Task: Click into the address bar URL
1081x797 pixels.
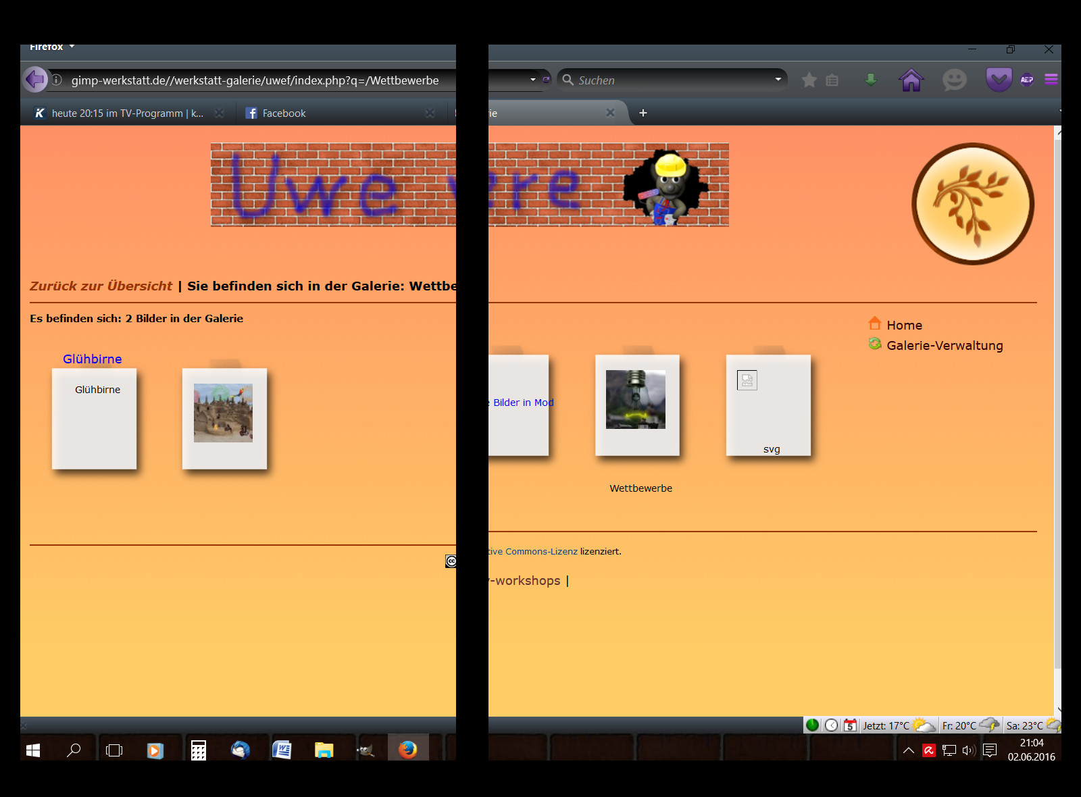Action: click(255, 80)
